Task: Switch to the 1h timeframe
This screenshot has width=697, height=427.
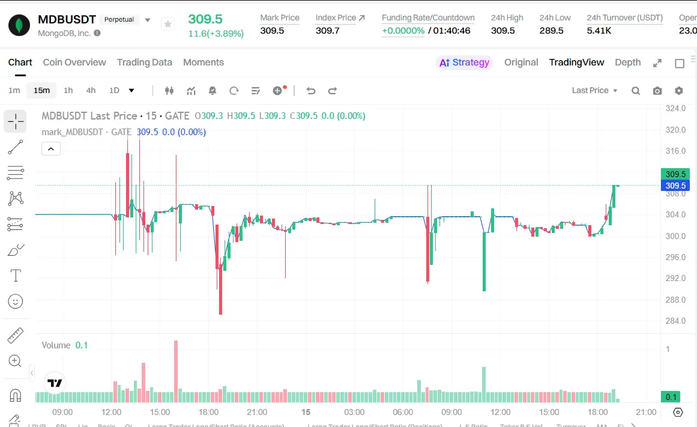Action: [x=68, y=90]
